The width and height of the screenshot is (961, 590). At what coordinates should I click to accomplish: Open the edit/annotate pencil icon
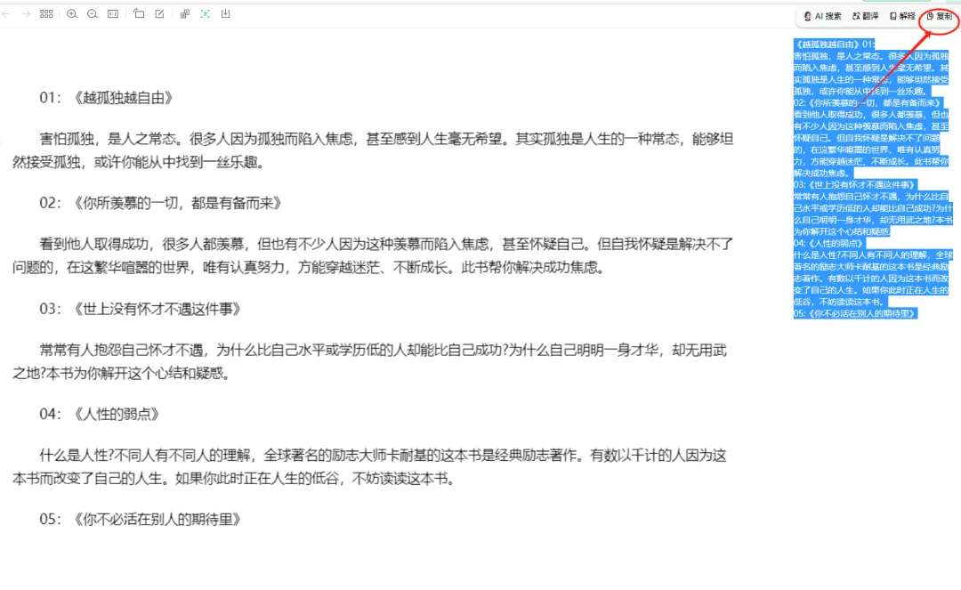pyautogui.click(x=159, y=13)
